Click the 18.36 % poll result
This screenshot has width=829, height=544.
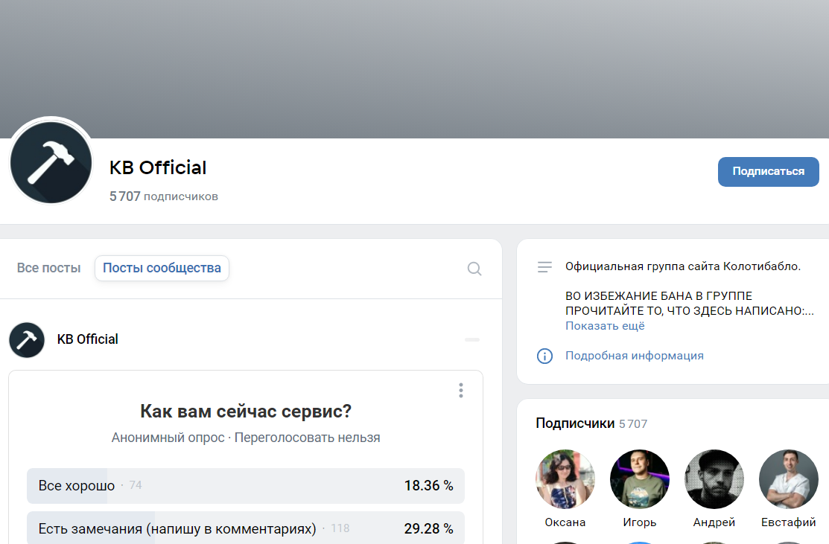[429, 485]
